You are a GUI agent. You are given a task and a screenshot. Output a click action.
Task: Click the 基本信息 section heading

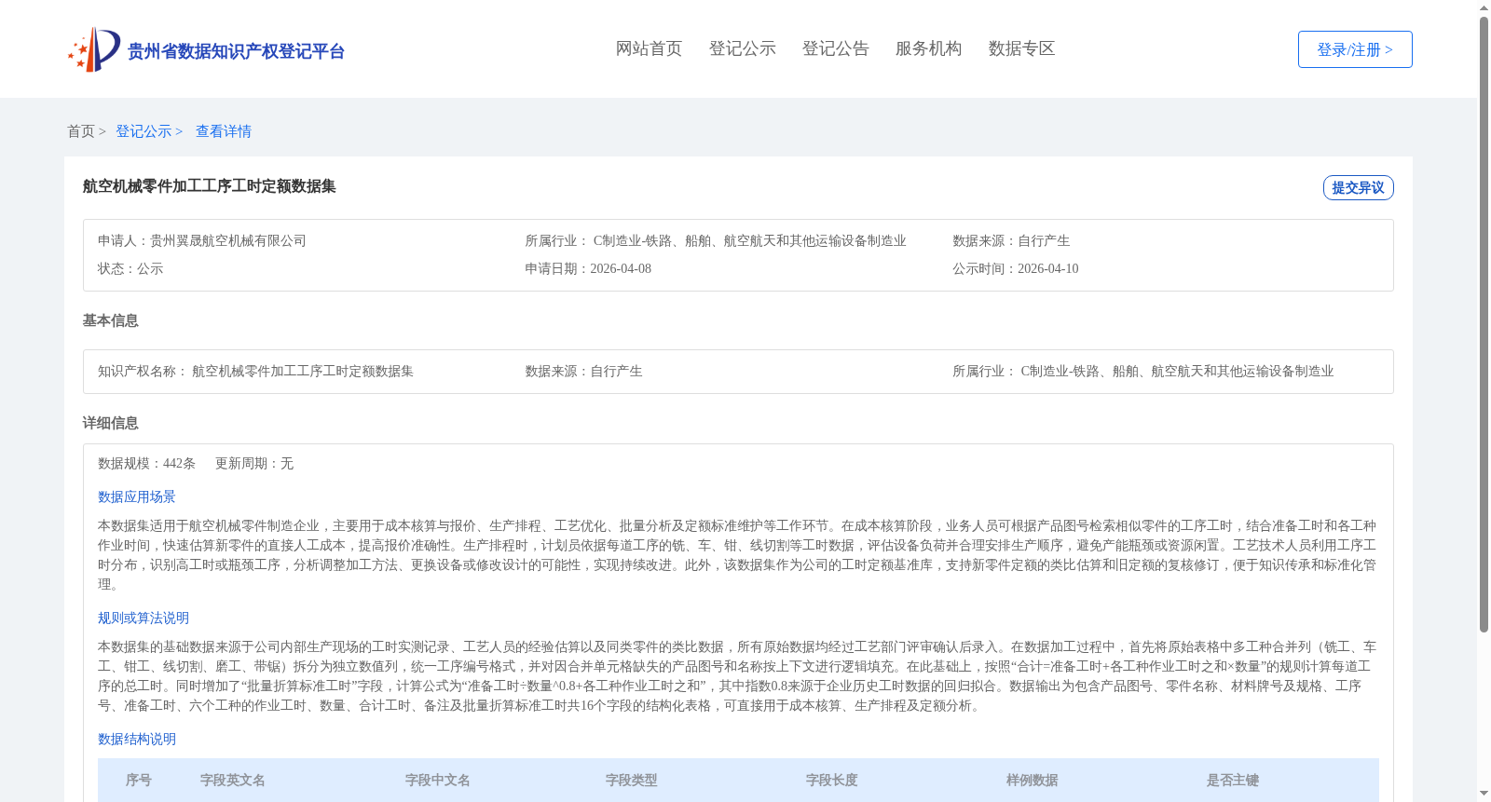(110, 320)
